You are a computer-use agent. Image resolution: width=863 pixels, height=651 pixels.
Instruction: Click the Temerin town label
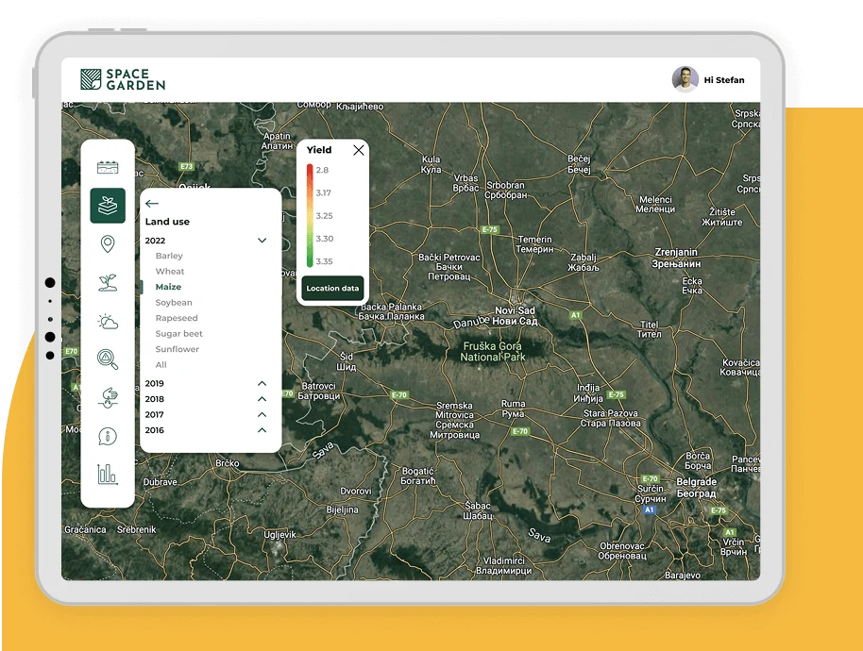click(x=535, y=244)
